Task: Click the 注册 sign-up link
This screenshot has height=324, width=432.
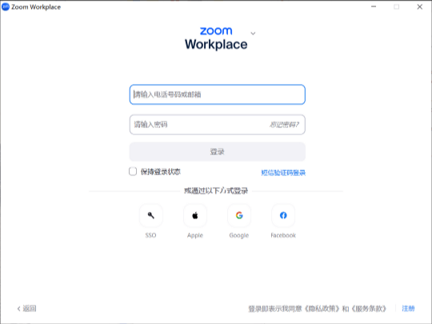Action: [x=408, y=308]
